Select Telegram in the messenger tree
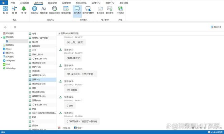This screenshot has width=224, height=134. [9, 61]
